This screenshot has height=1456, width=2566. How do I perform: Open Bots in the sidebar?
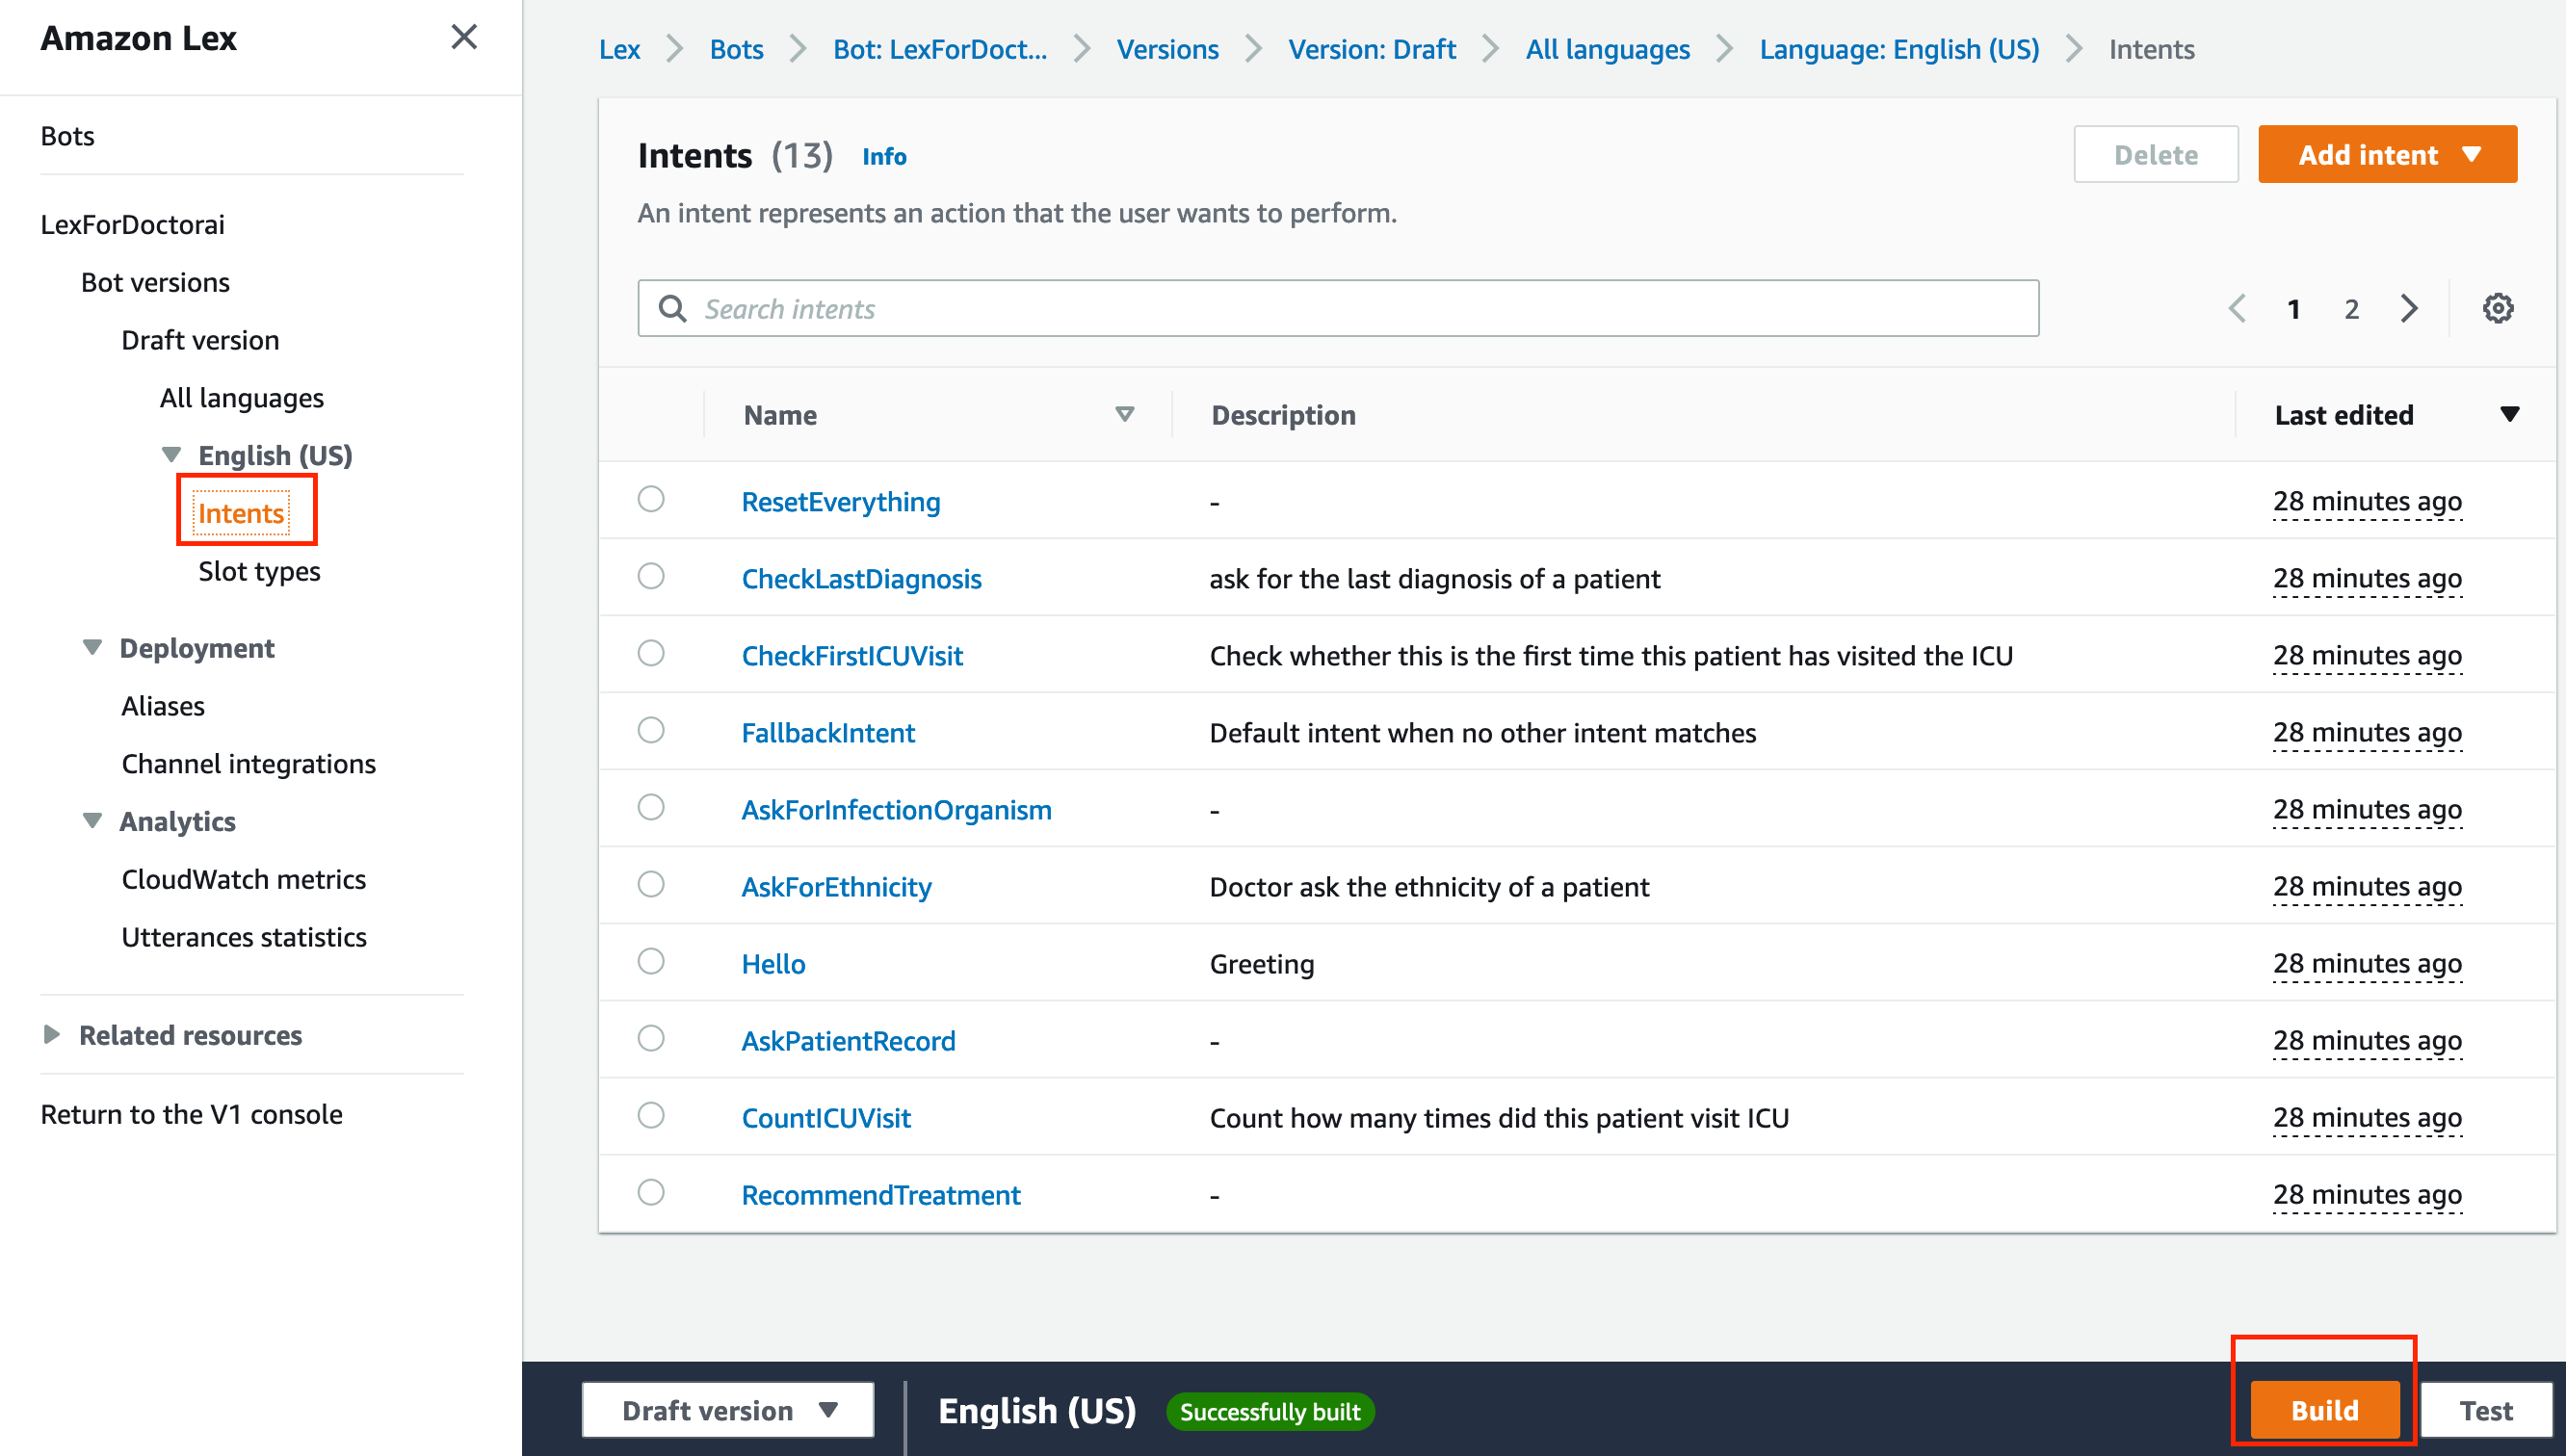point(67,136)
